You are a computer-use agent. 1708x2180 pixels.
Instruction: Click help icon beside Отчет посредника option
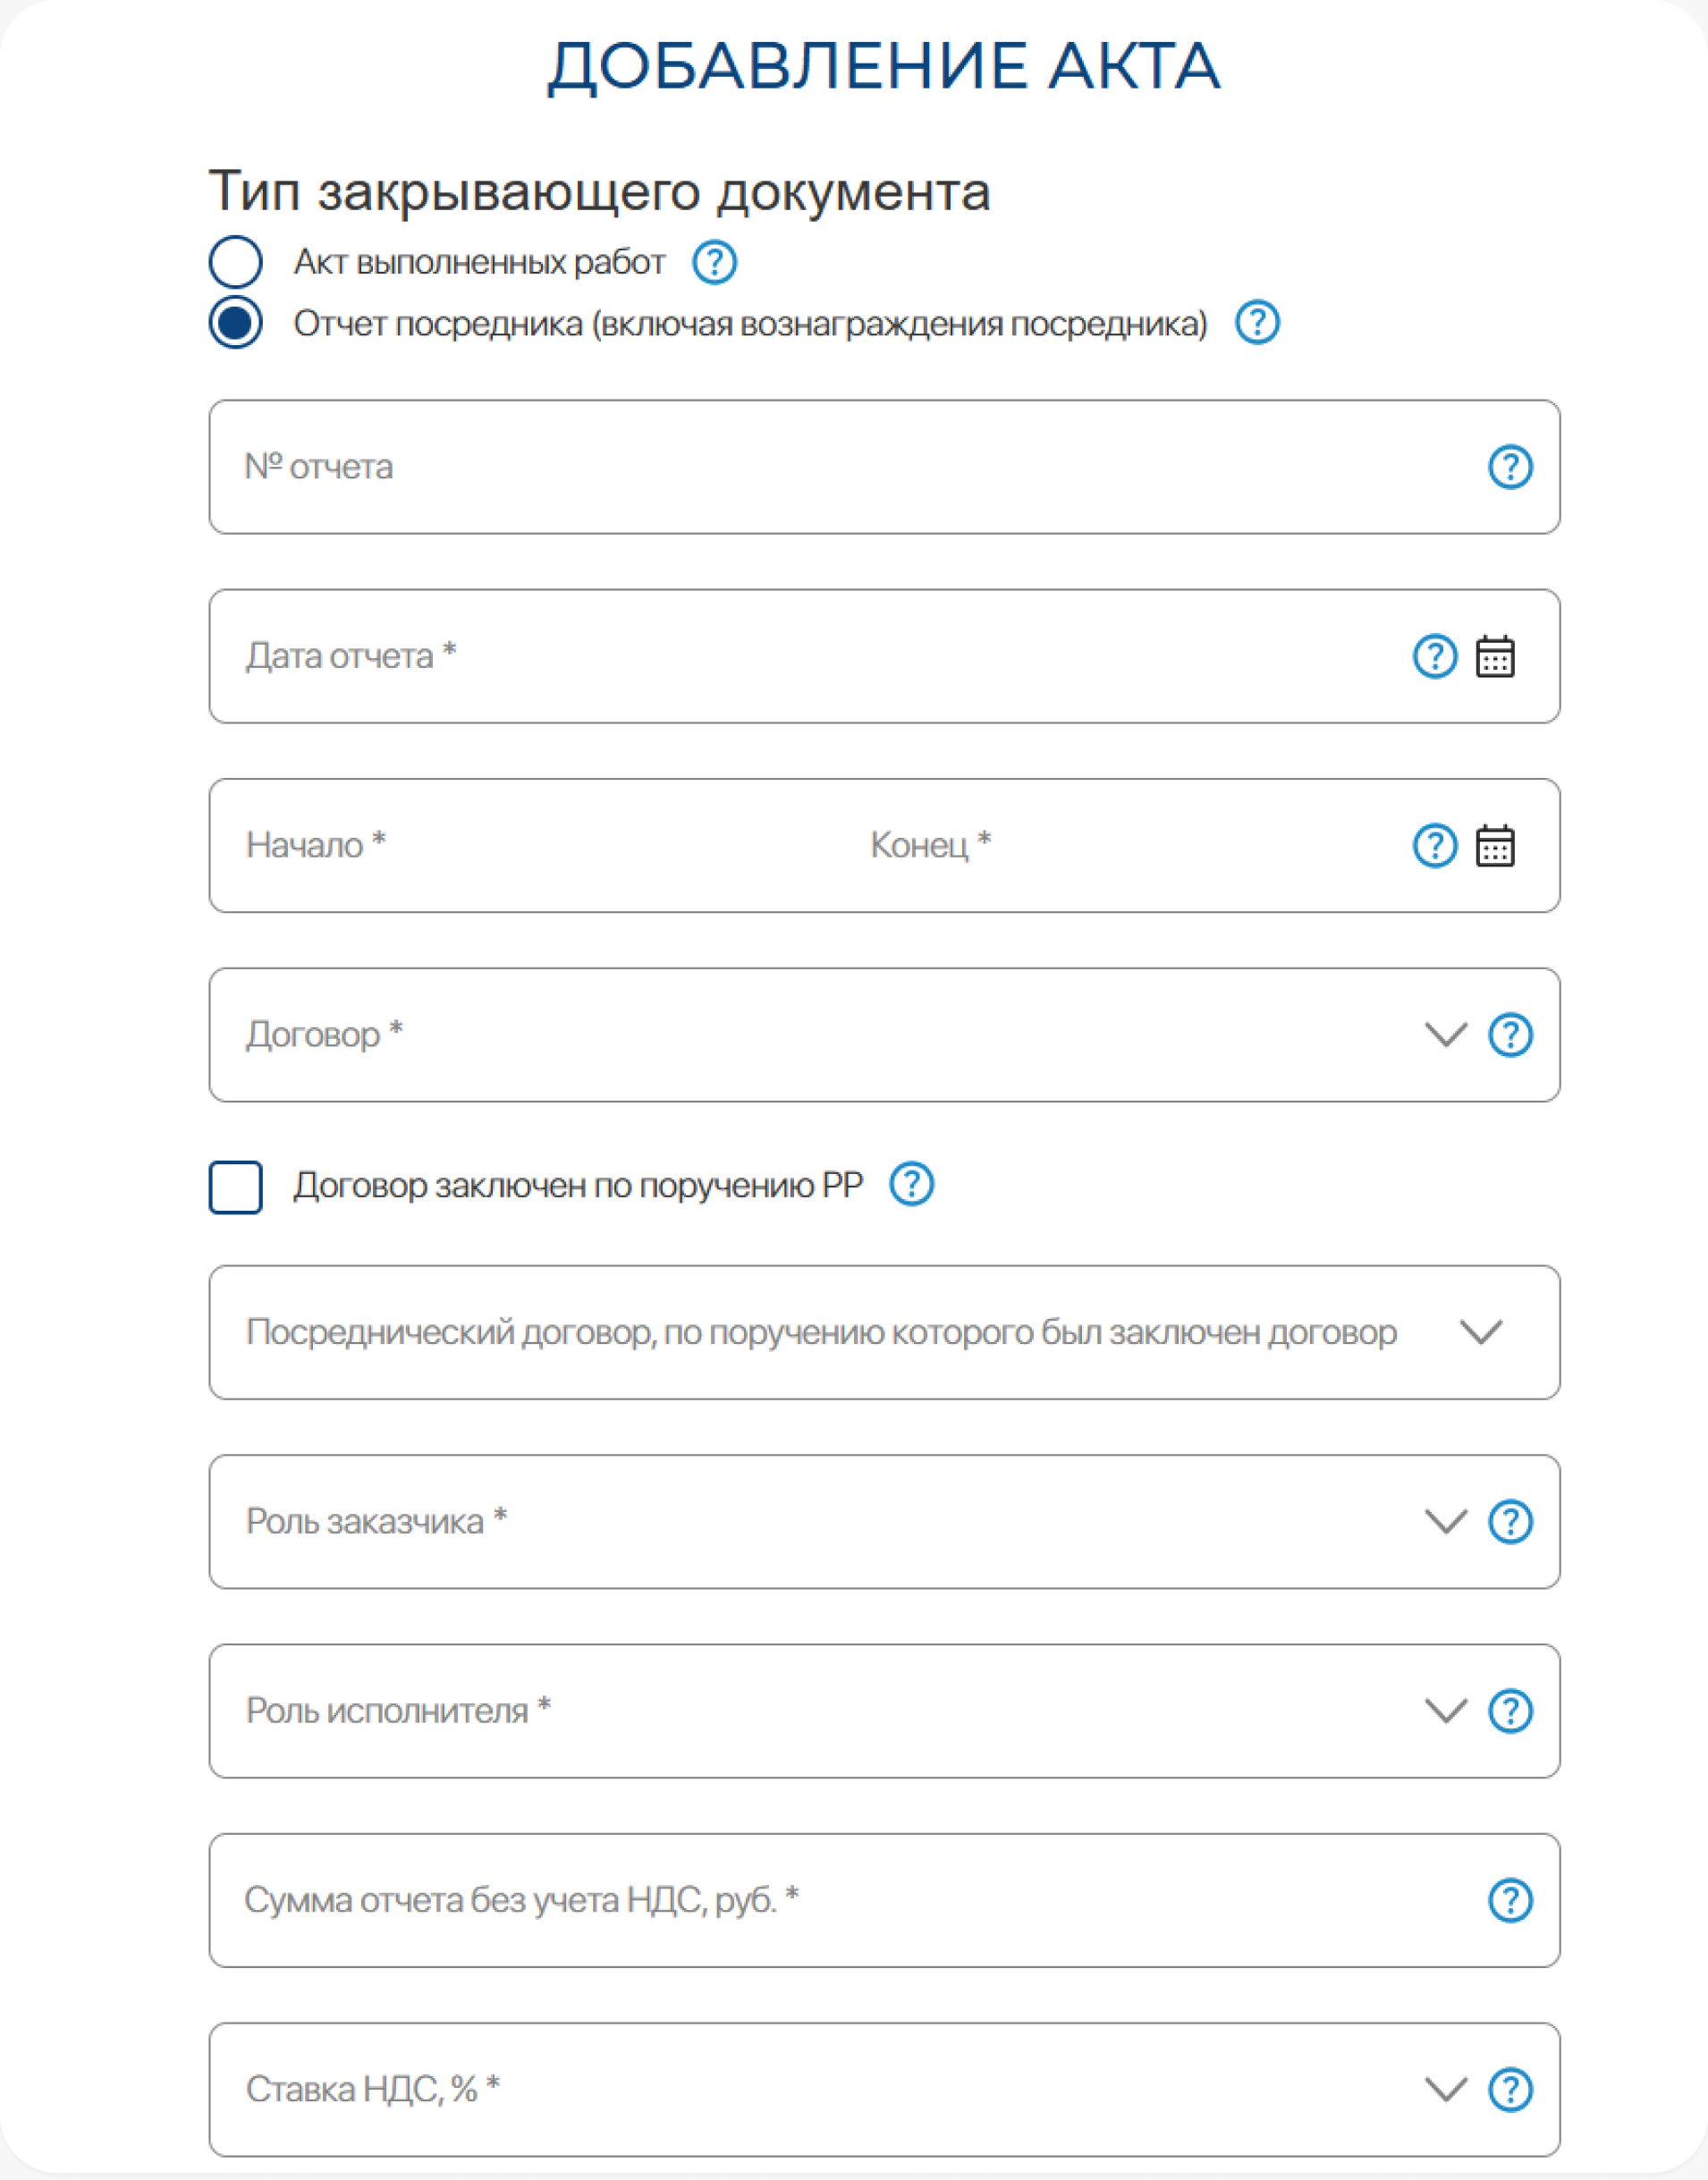(1256, 323)
